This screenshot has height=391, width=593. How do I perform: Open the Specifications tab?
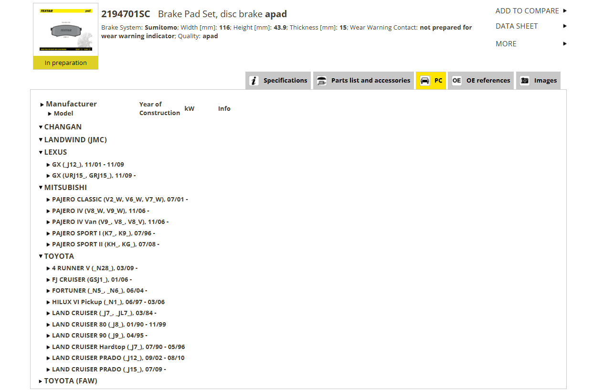click(x=278, y=81)
